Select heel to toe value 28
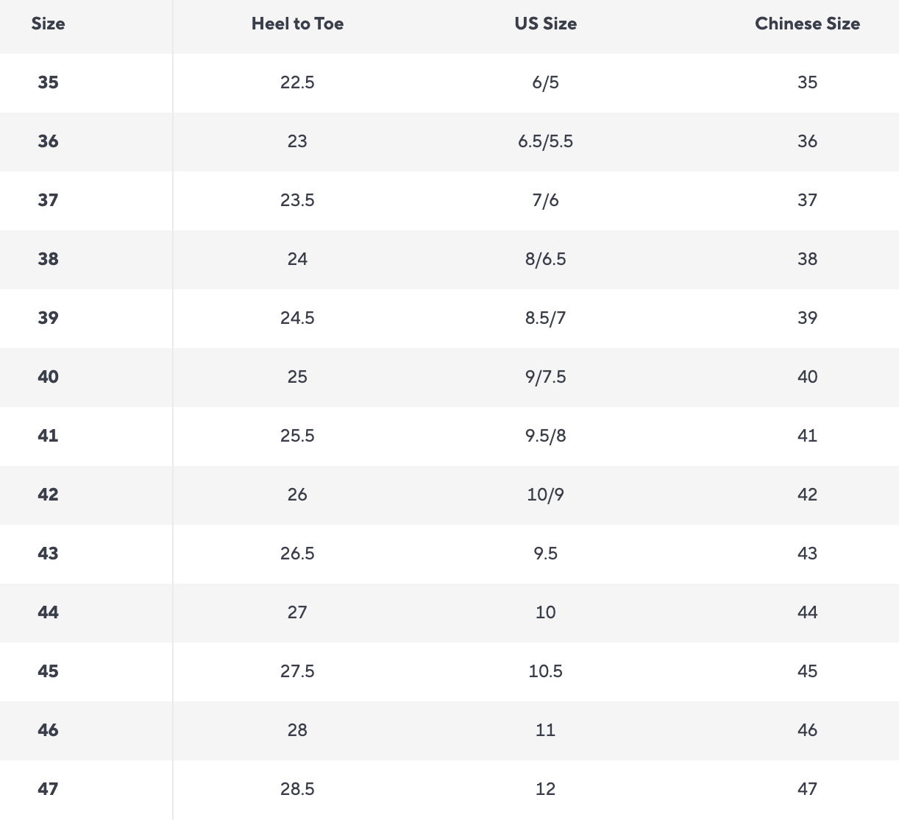 (297, 730)
